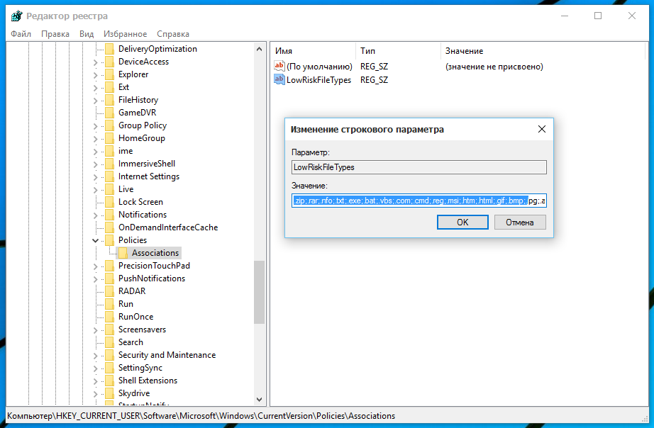Click the Internet Settings folder icon
The width and height of the screenshot is (654, 428).
tap(109, 176)
